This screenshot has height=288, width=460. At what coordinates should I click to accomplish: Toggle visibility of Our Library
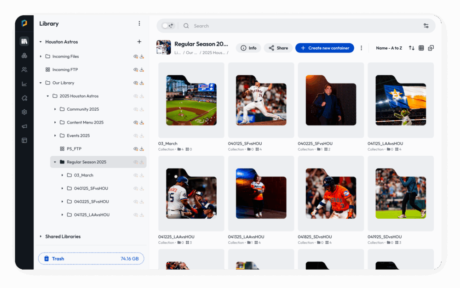tap(136, 83)
